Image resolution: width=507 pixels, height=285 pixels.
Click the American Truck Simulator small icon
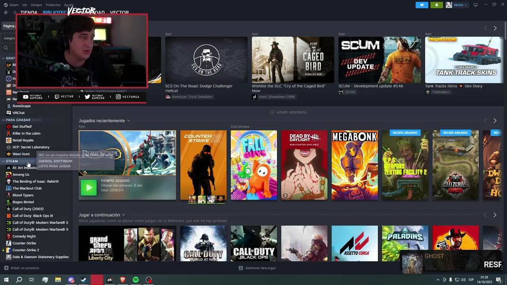tap(168, 97)
